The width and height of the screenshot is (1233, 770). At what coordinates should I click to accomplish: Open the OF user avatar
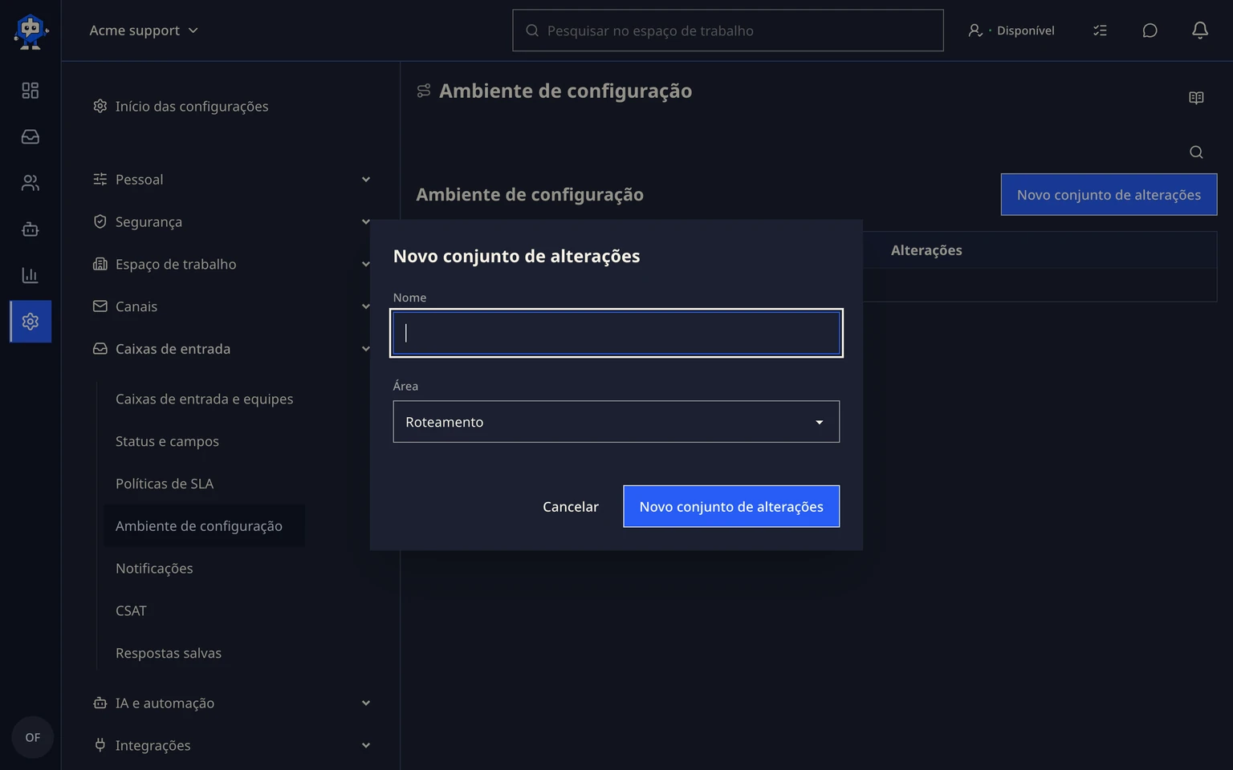[x=32, y=737]
